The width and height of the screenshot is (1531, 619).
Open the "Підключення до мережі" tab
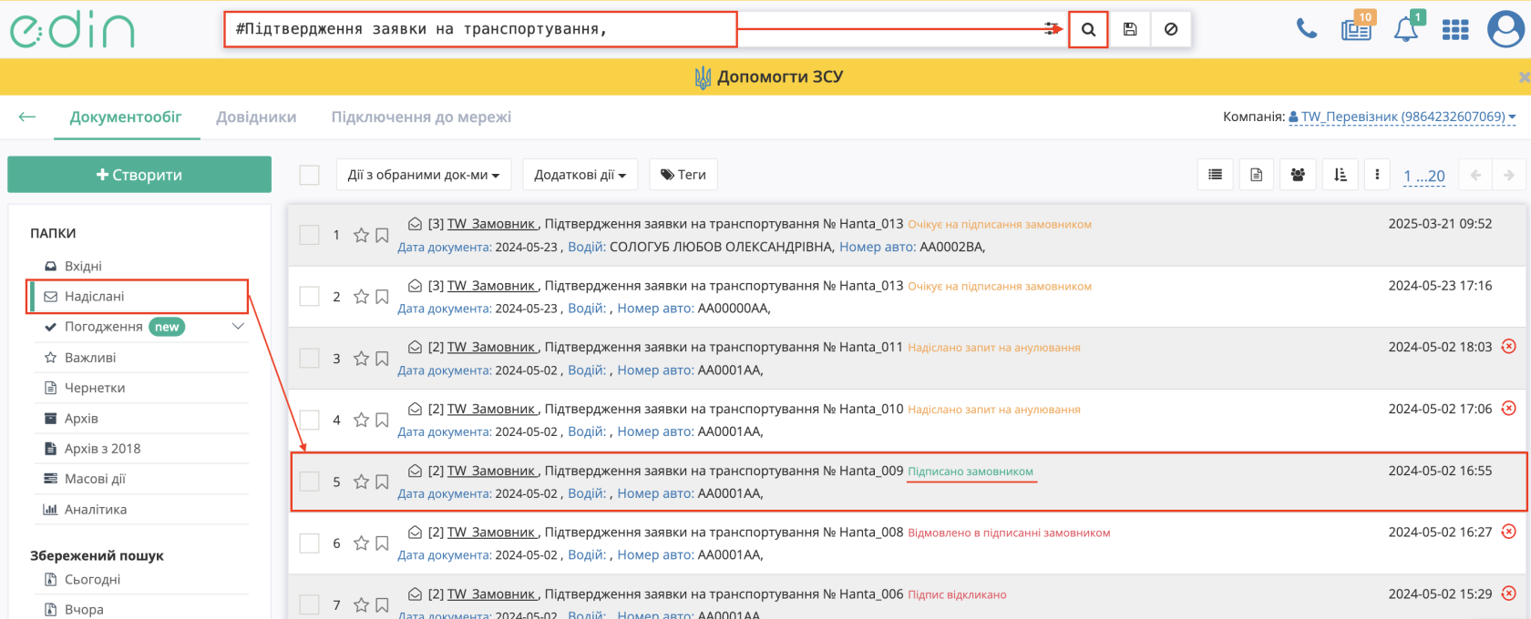[x=421, y=117]
